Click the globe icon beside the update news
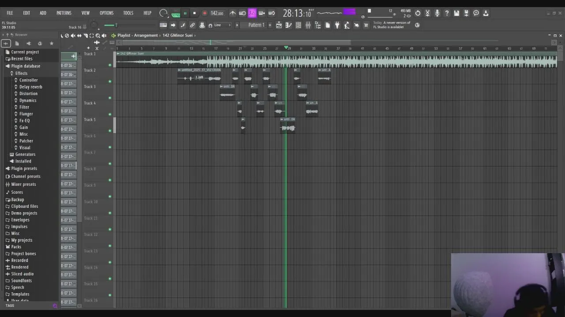Screen dimensions: 565x317 click(x=417, y=25)
